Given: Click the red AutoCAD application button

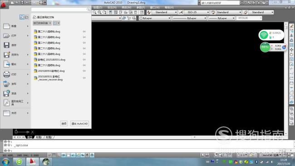Looking at the screenshot, I should point(4,5).
